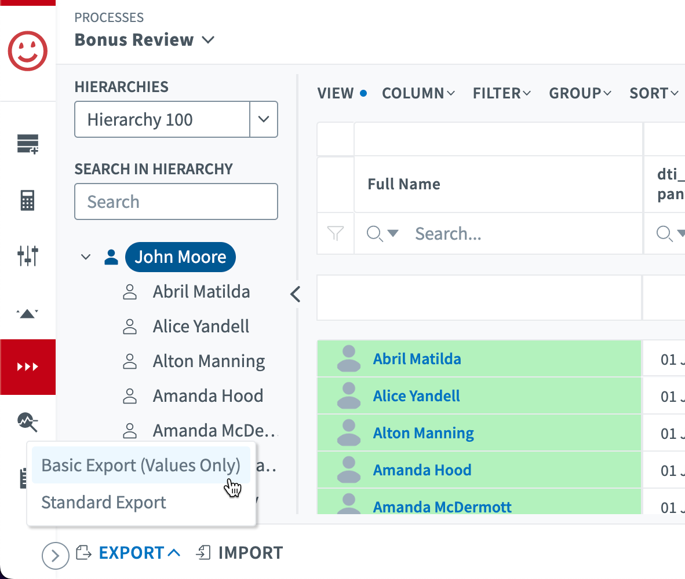The width and height of the screenshot is (685, 579).
Task: Collapse the John Moore tree node
Action: 86,257
